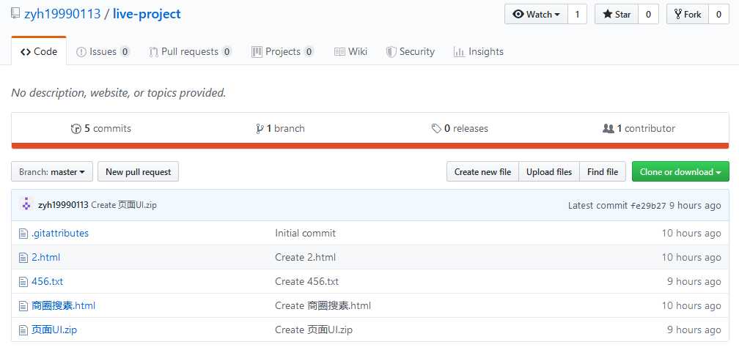This screenshot has height=361, width=739.
Task: Open the 页面UI.zip file
Action: point(54,330)
